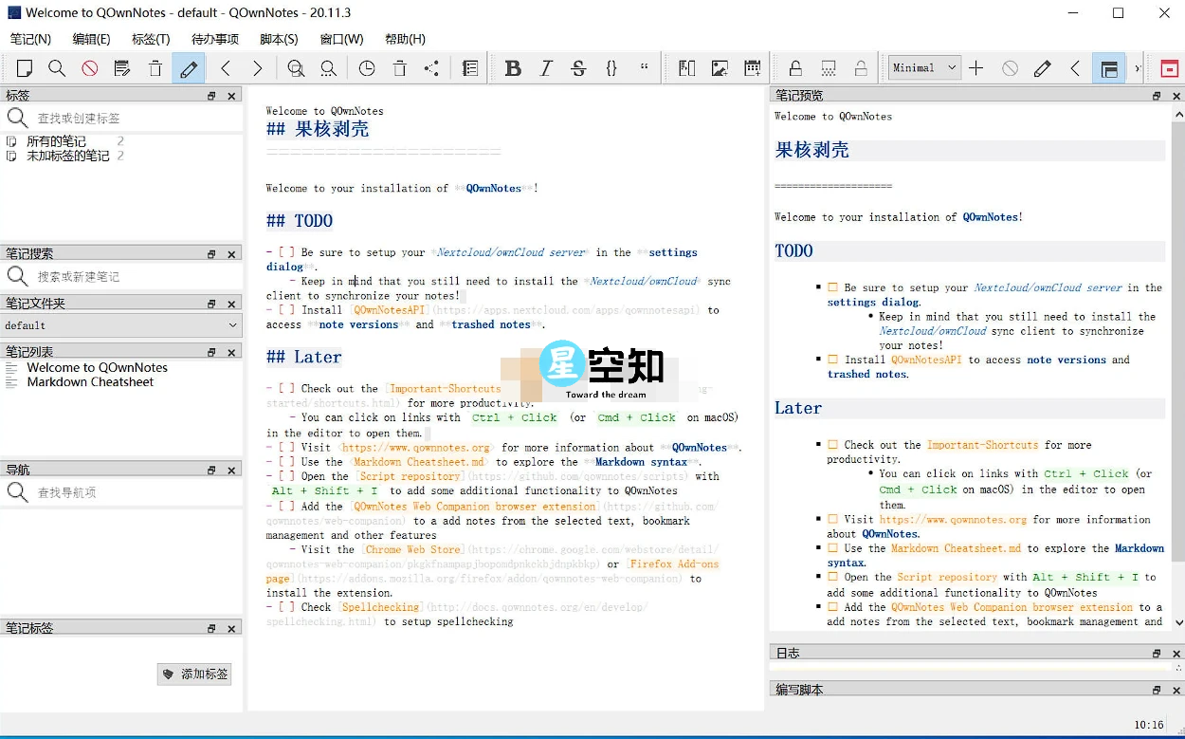Insert a code block with {} icon

click(x=611, y=67)
